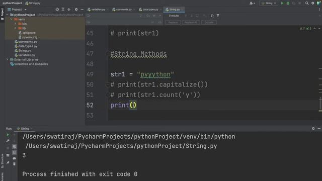Open Project panel options gear
The width and height of the screenshot is (322, 181).
tap(76, 10)
